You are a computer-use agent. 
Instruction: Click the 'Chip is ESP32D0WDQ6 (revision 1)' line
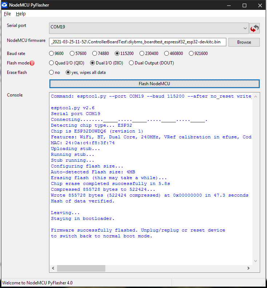tap(97, 131)
